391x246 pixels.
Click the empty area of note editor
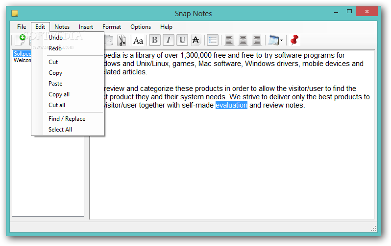click(x=232, y=164)
